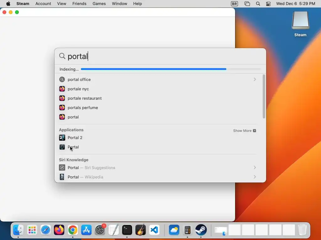321x240 pixels.
Task: Expand the Portal Wikipedia chevron
Action: click(255, 177)
